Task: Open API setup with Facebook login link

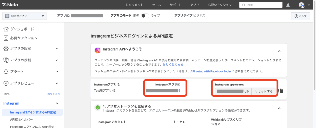Action: (x=211, y=71)
